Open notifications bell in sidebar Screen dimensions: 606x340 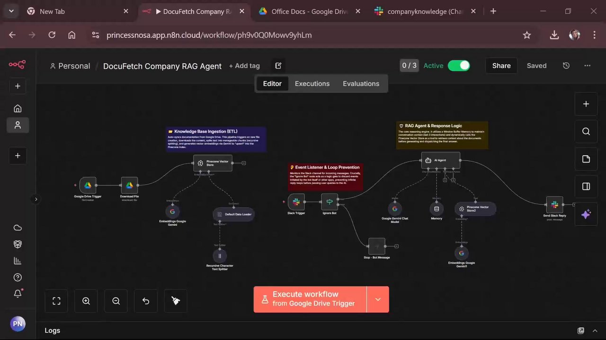pos(18,293)
